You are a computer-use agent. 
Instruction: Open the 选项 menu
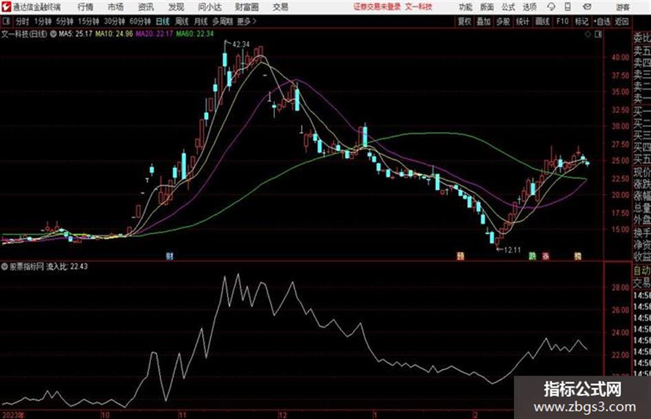pyautogui.click(x=529, y=7)
